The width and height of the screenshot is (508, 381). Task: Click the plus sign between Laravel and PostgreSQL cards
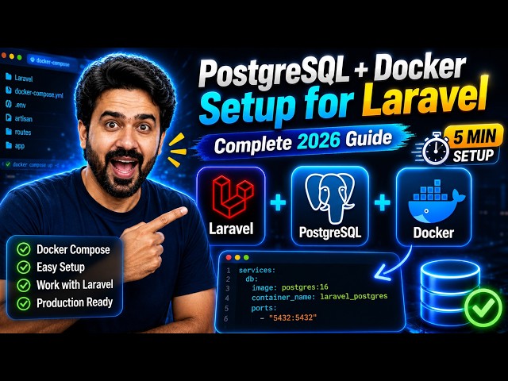click(x=278, y=203)
